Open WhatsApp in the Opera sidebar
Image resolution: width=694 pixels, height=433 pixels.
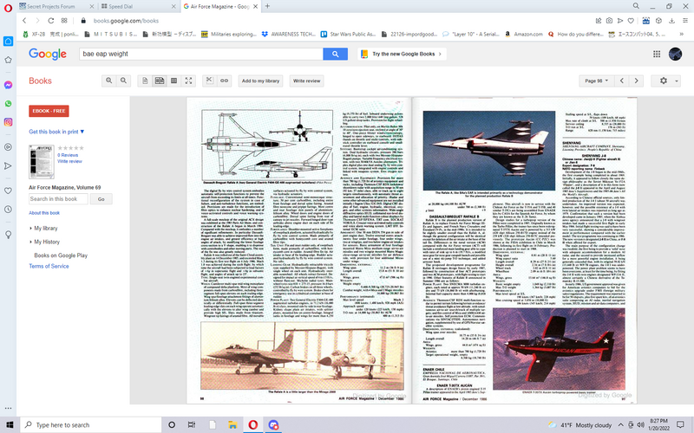(x=8, y=103)
